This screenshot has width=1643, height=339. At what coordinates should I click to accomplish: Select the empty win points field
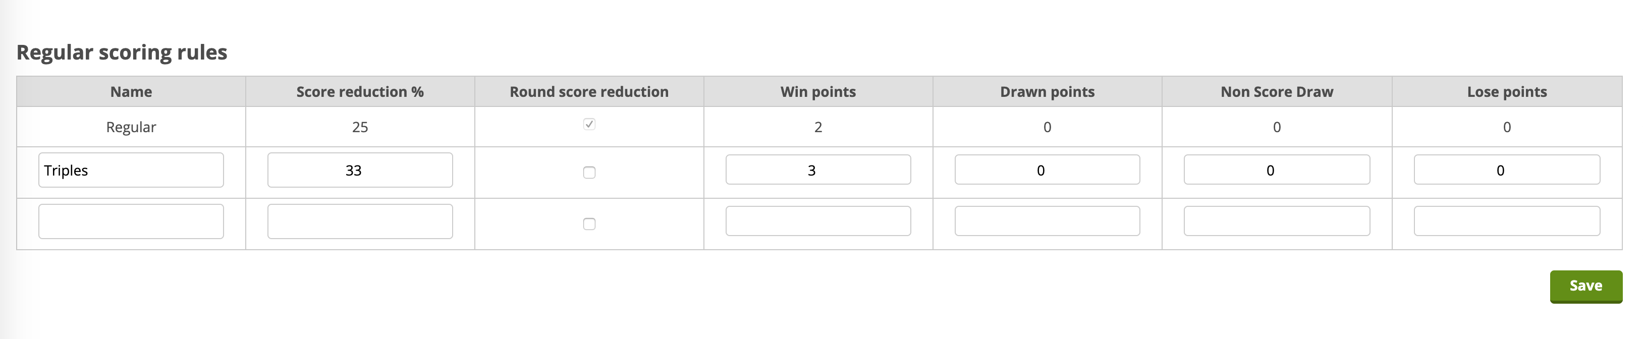click(x=818, y=221)
